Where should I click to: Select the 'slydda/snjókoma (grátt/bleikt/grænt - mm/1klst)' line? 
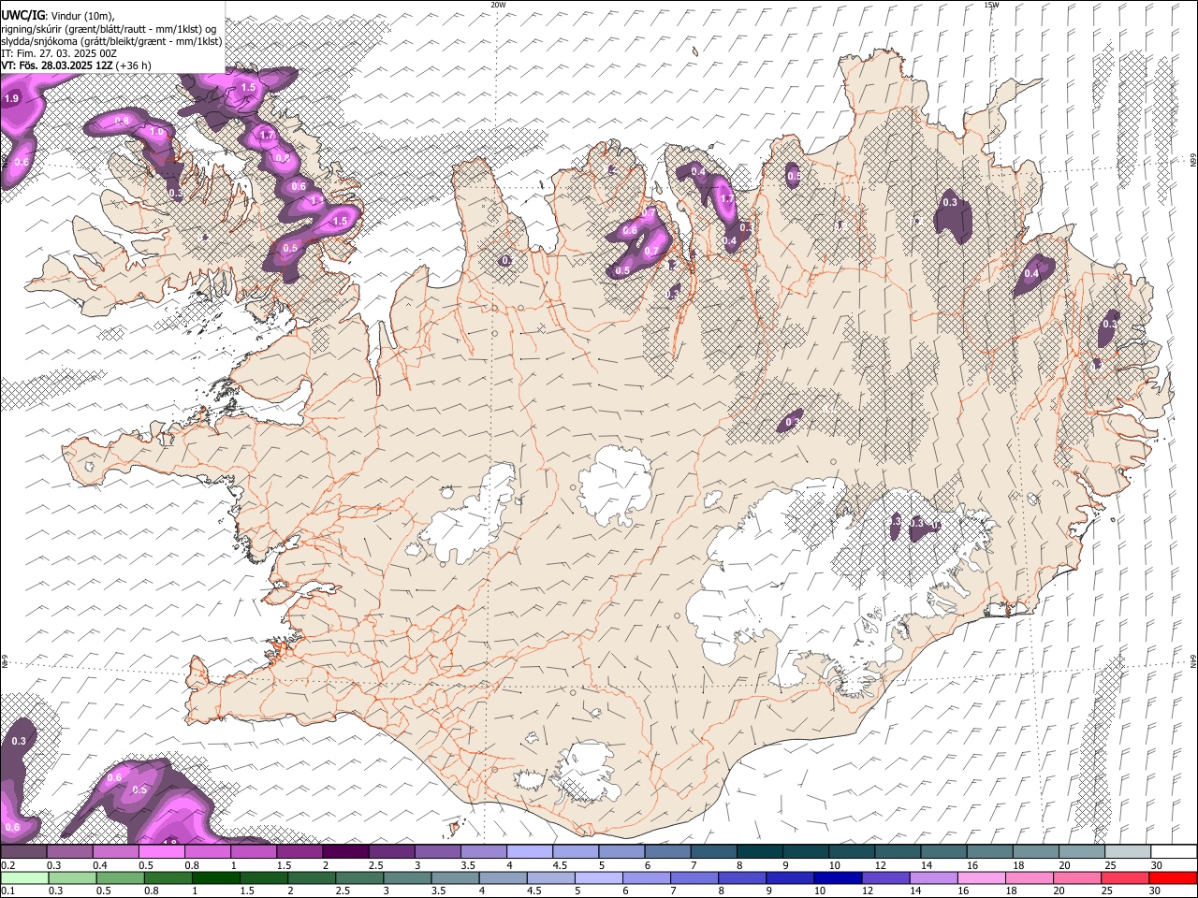[111, 41]
